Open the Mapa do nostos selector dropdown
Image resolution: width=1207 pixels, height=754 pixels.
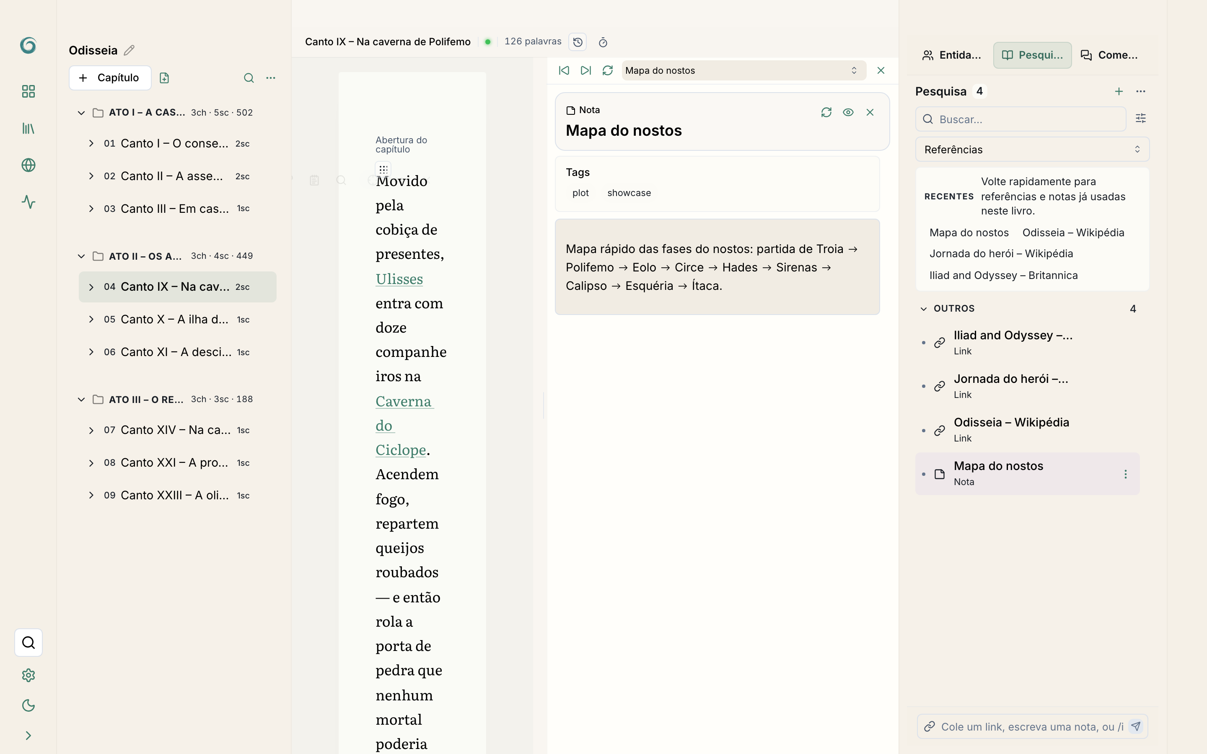743,70
